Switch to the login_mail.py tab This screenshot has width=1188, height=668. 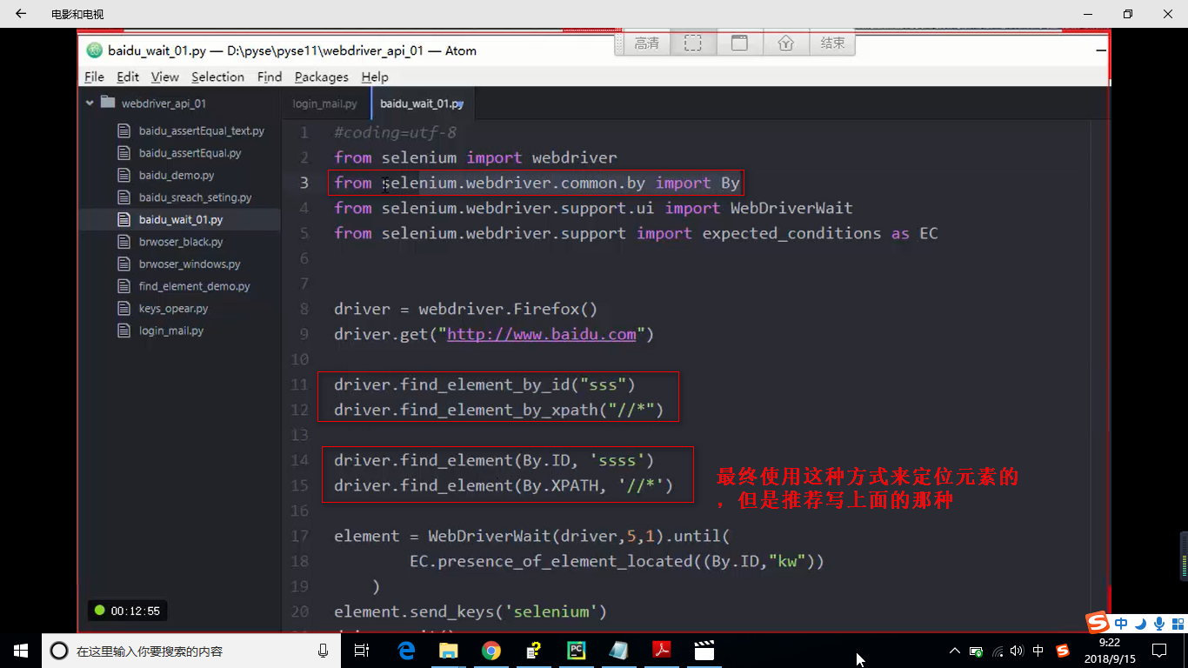(x=325, y=103)
